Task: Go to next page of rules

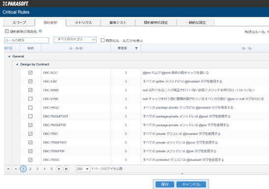Action: point(59,169)
